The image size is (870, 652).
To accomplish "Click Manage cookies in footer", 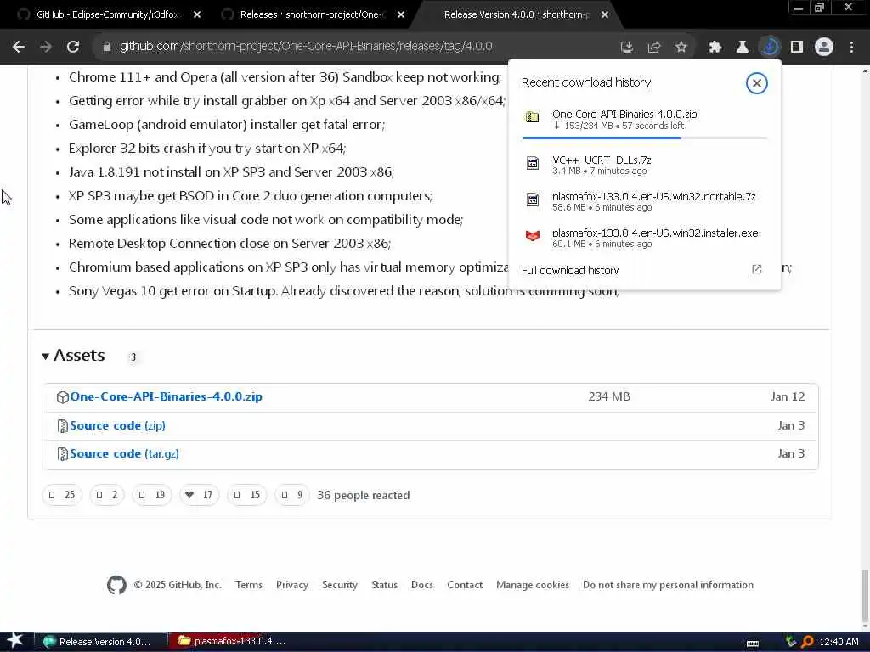I will click(533, 585).
